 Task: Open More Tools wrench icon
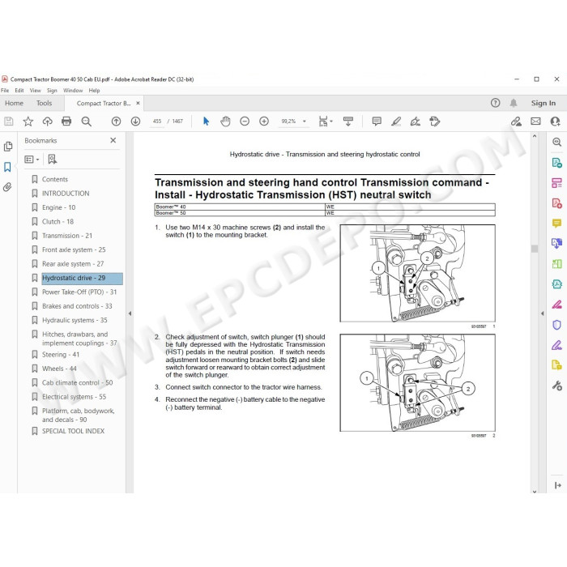[557, 386]
